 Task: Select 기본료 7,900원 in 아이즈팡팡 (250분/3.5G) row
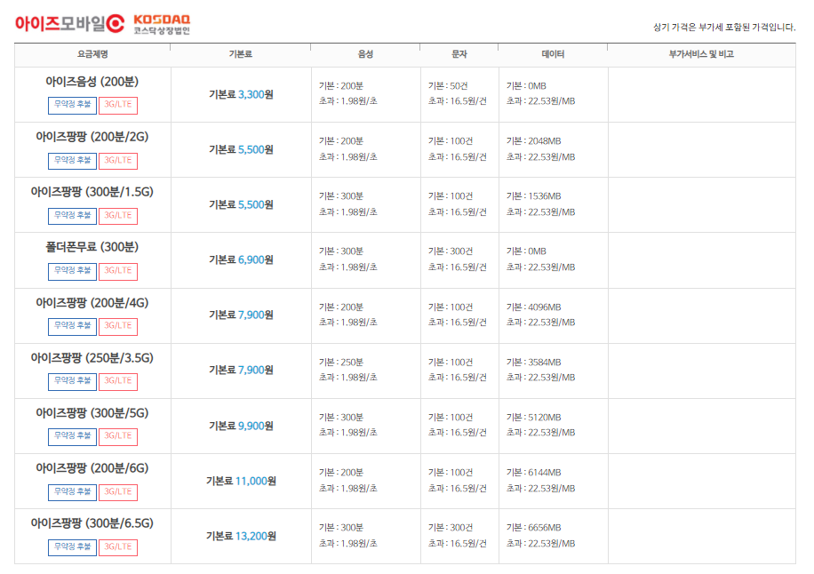[x=241, y=370]
